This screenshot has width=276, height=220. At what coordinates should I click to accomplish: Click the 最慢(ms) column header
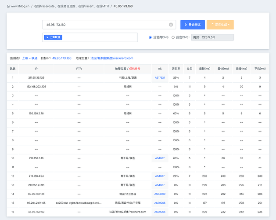click(241, 69)
